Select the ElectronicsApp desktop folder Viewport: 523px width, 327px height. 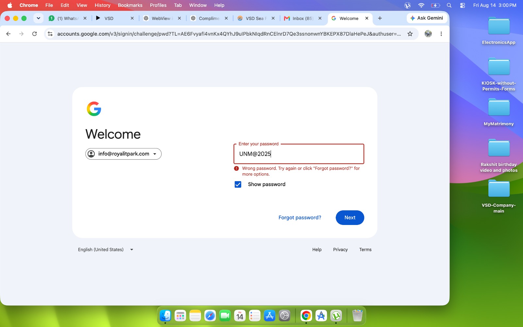click(499, 31)
